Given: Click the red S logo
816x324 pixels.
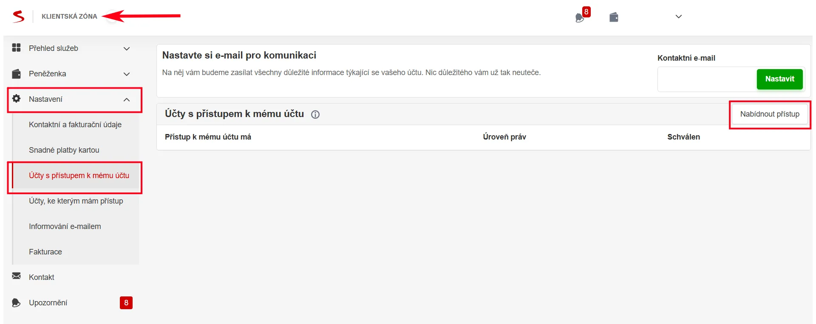Looking at the screenshot, I should point(18,17).
